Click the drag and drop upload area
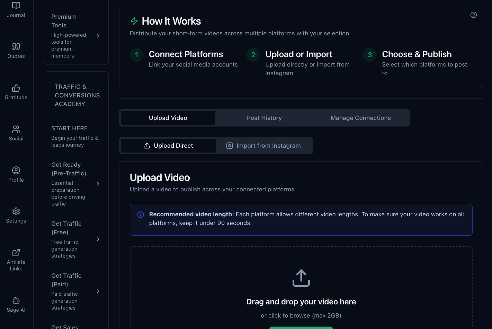This screenshot has width=492, height=329. click(x=301, y=291)
